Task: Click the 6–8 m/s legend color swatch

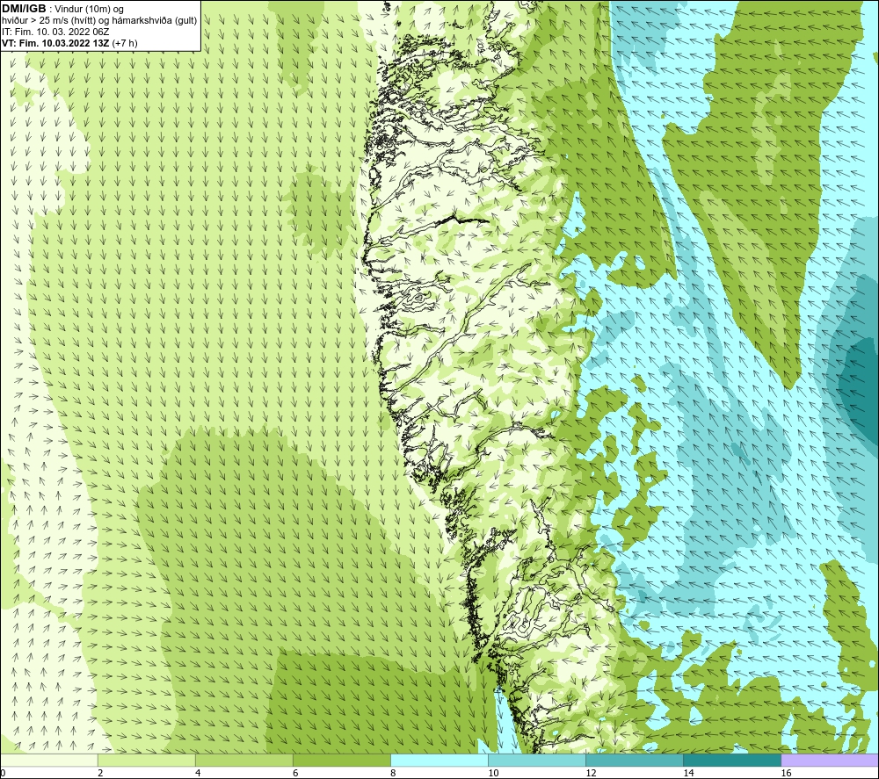Action: click(x=341, y=760)
